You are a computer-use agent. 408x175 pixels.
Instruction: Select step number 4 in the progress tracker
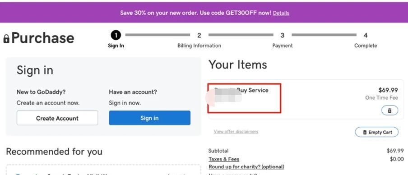(x=366, y=35)
